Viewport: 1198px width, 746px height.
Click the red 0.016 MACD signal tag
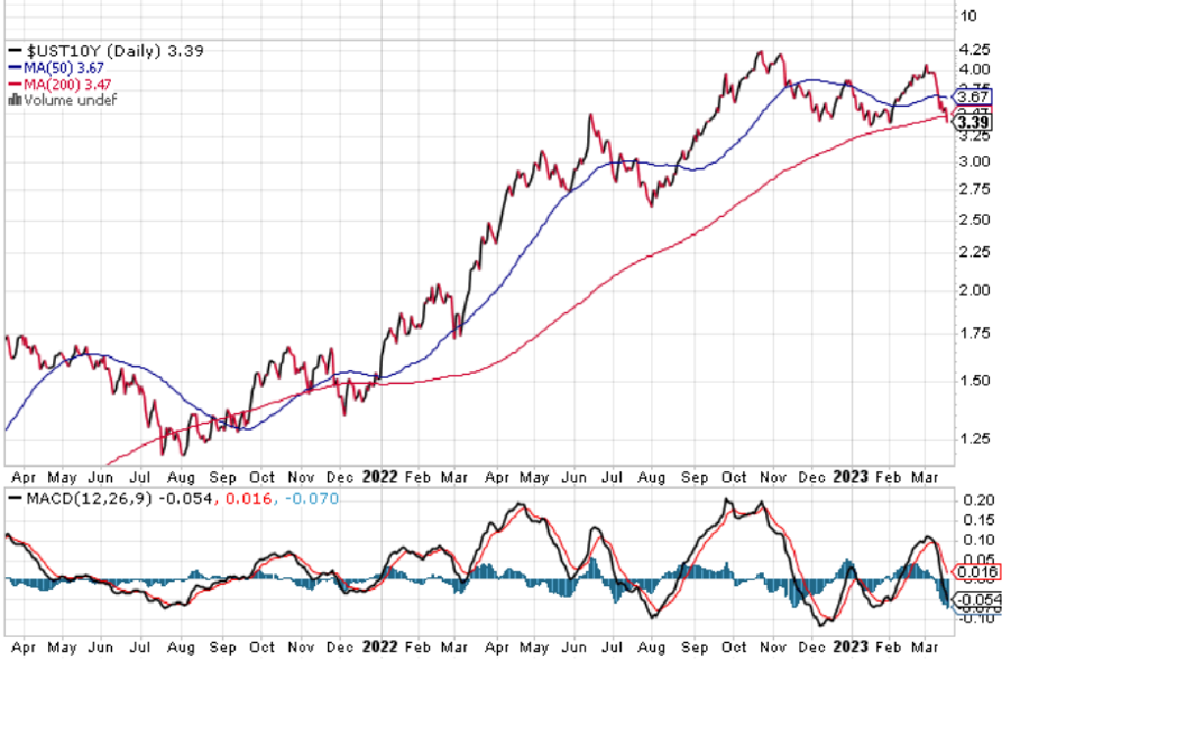click(979, 572)
